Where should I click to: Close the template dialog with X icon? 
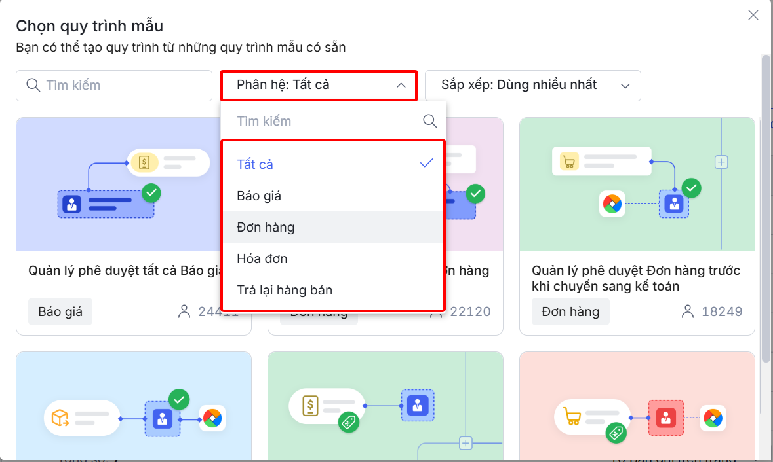(x=753, y=15)
